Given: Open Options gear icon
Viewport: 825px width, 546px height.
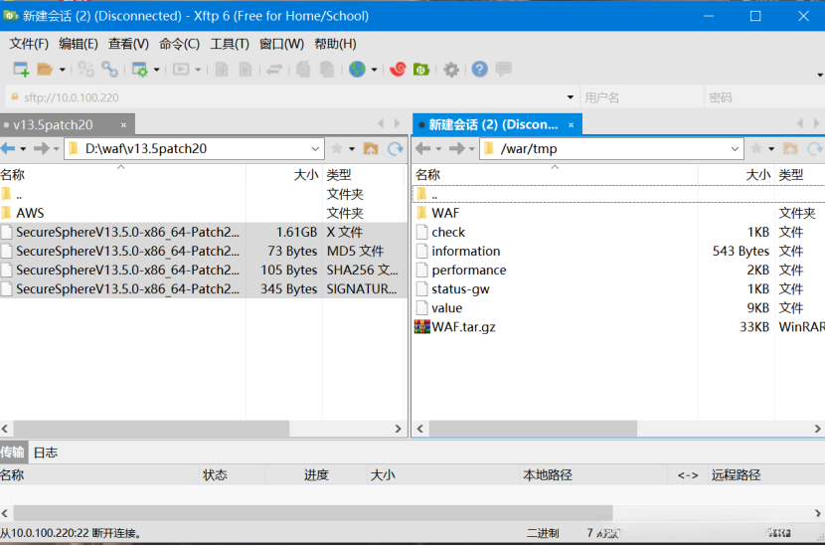Looking at the screenshot, I should click(451, 69).
